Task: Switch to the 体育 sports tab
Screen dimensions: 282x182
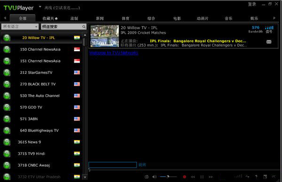Action: (125, 18)
